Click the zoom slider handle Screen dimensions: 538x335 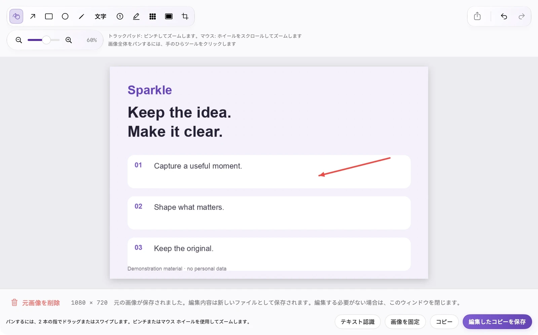[46, 40]
